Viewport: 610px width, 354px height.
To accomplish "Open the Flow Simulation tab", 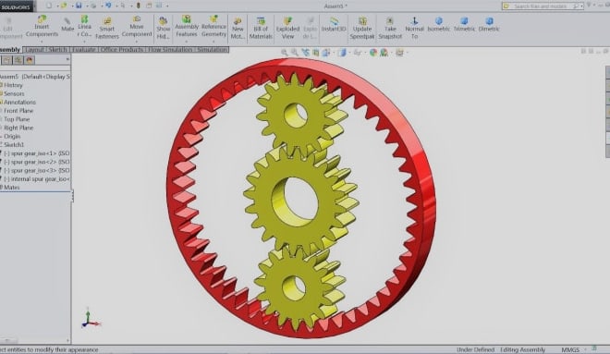I will [x=170, y=50].
